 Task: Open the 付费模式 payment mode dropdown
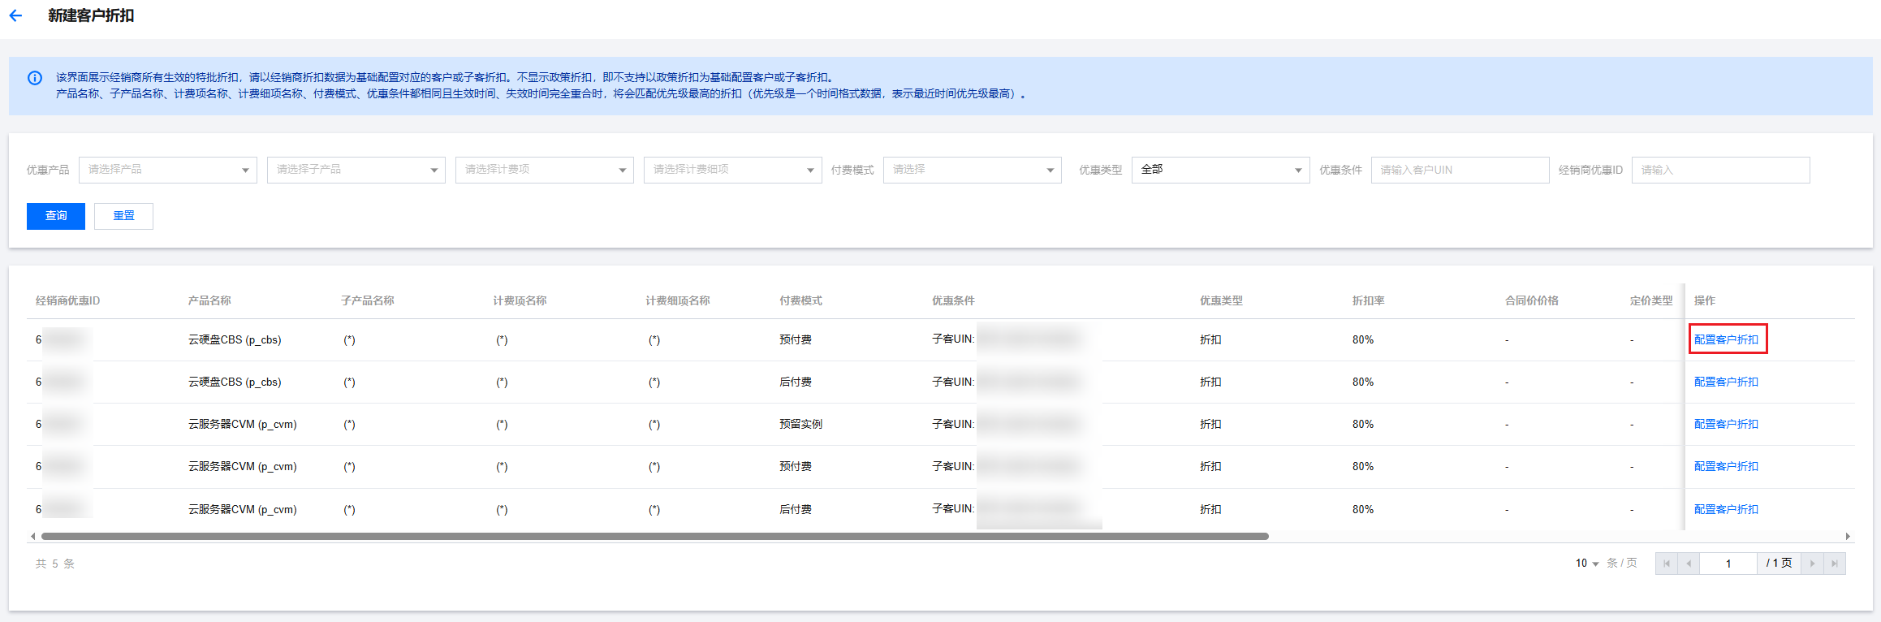click(973, 170)
